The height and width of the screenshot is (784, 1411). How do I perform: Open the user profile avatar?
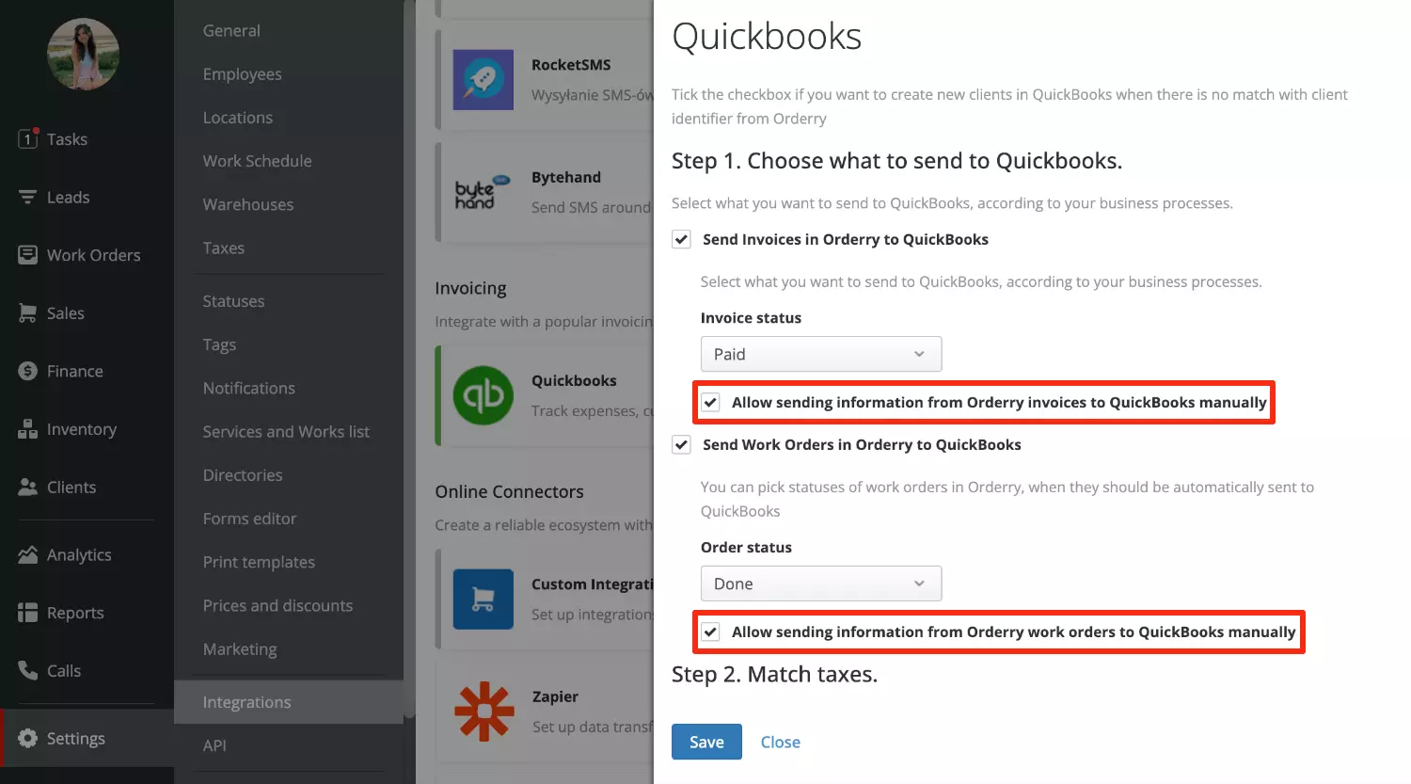84,55
